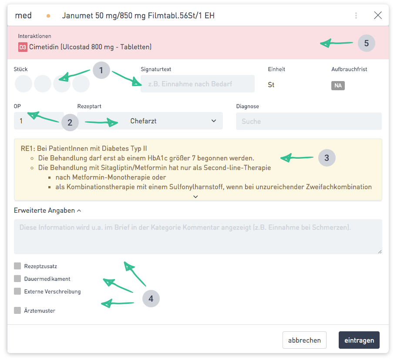Open the Rezeptart Chefarzt dropdown

click(150, 121)
